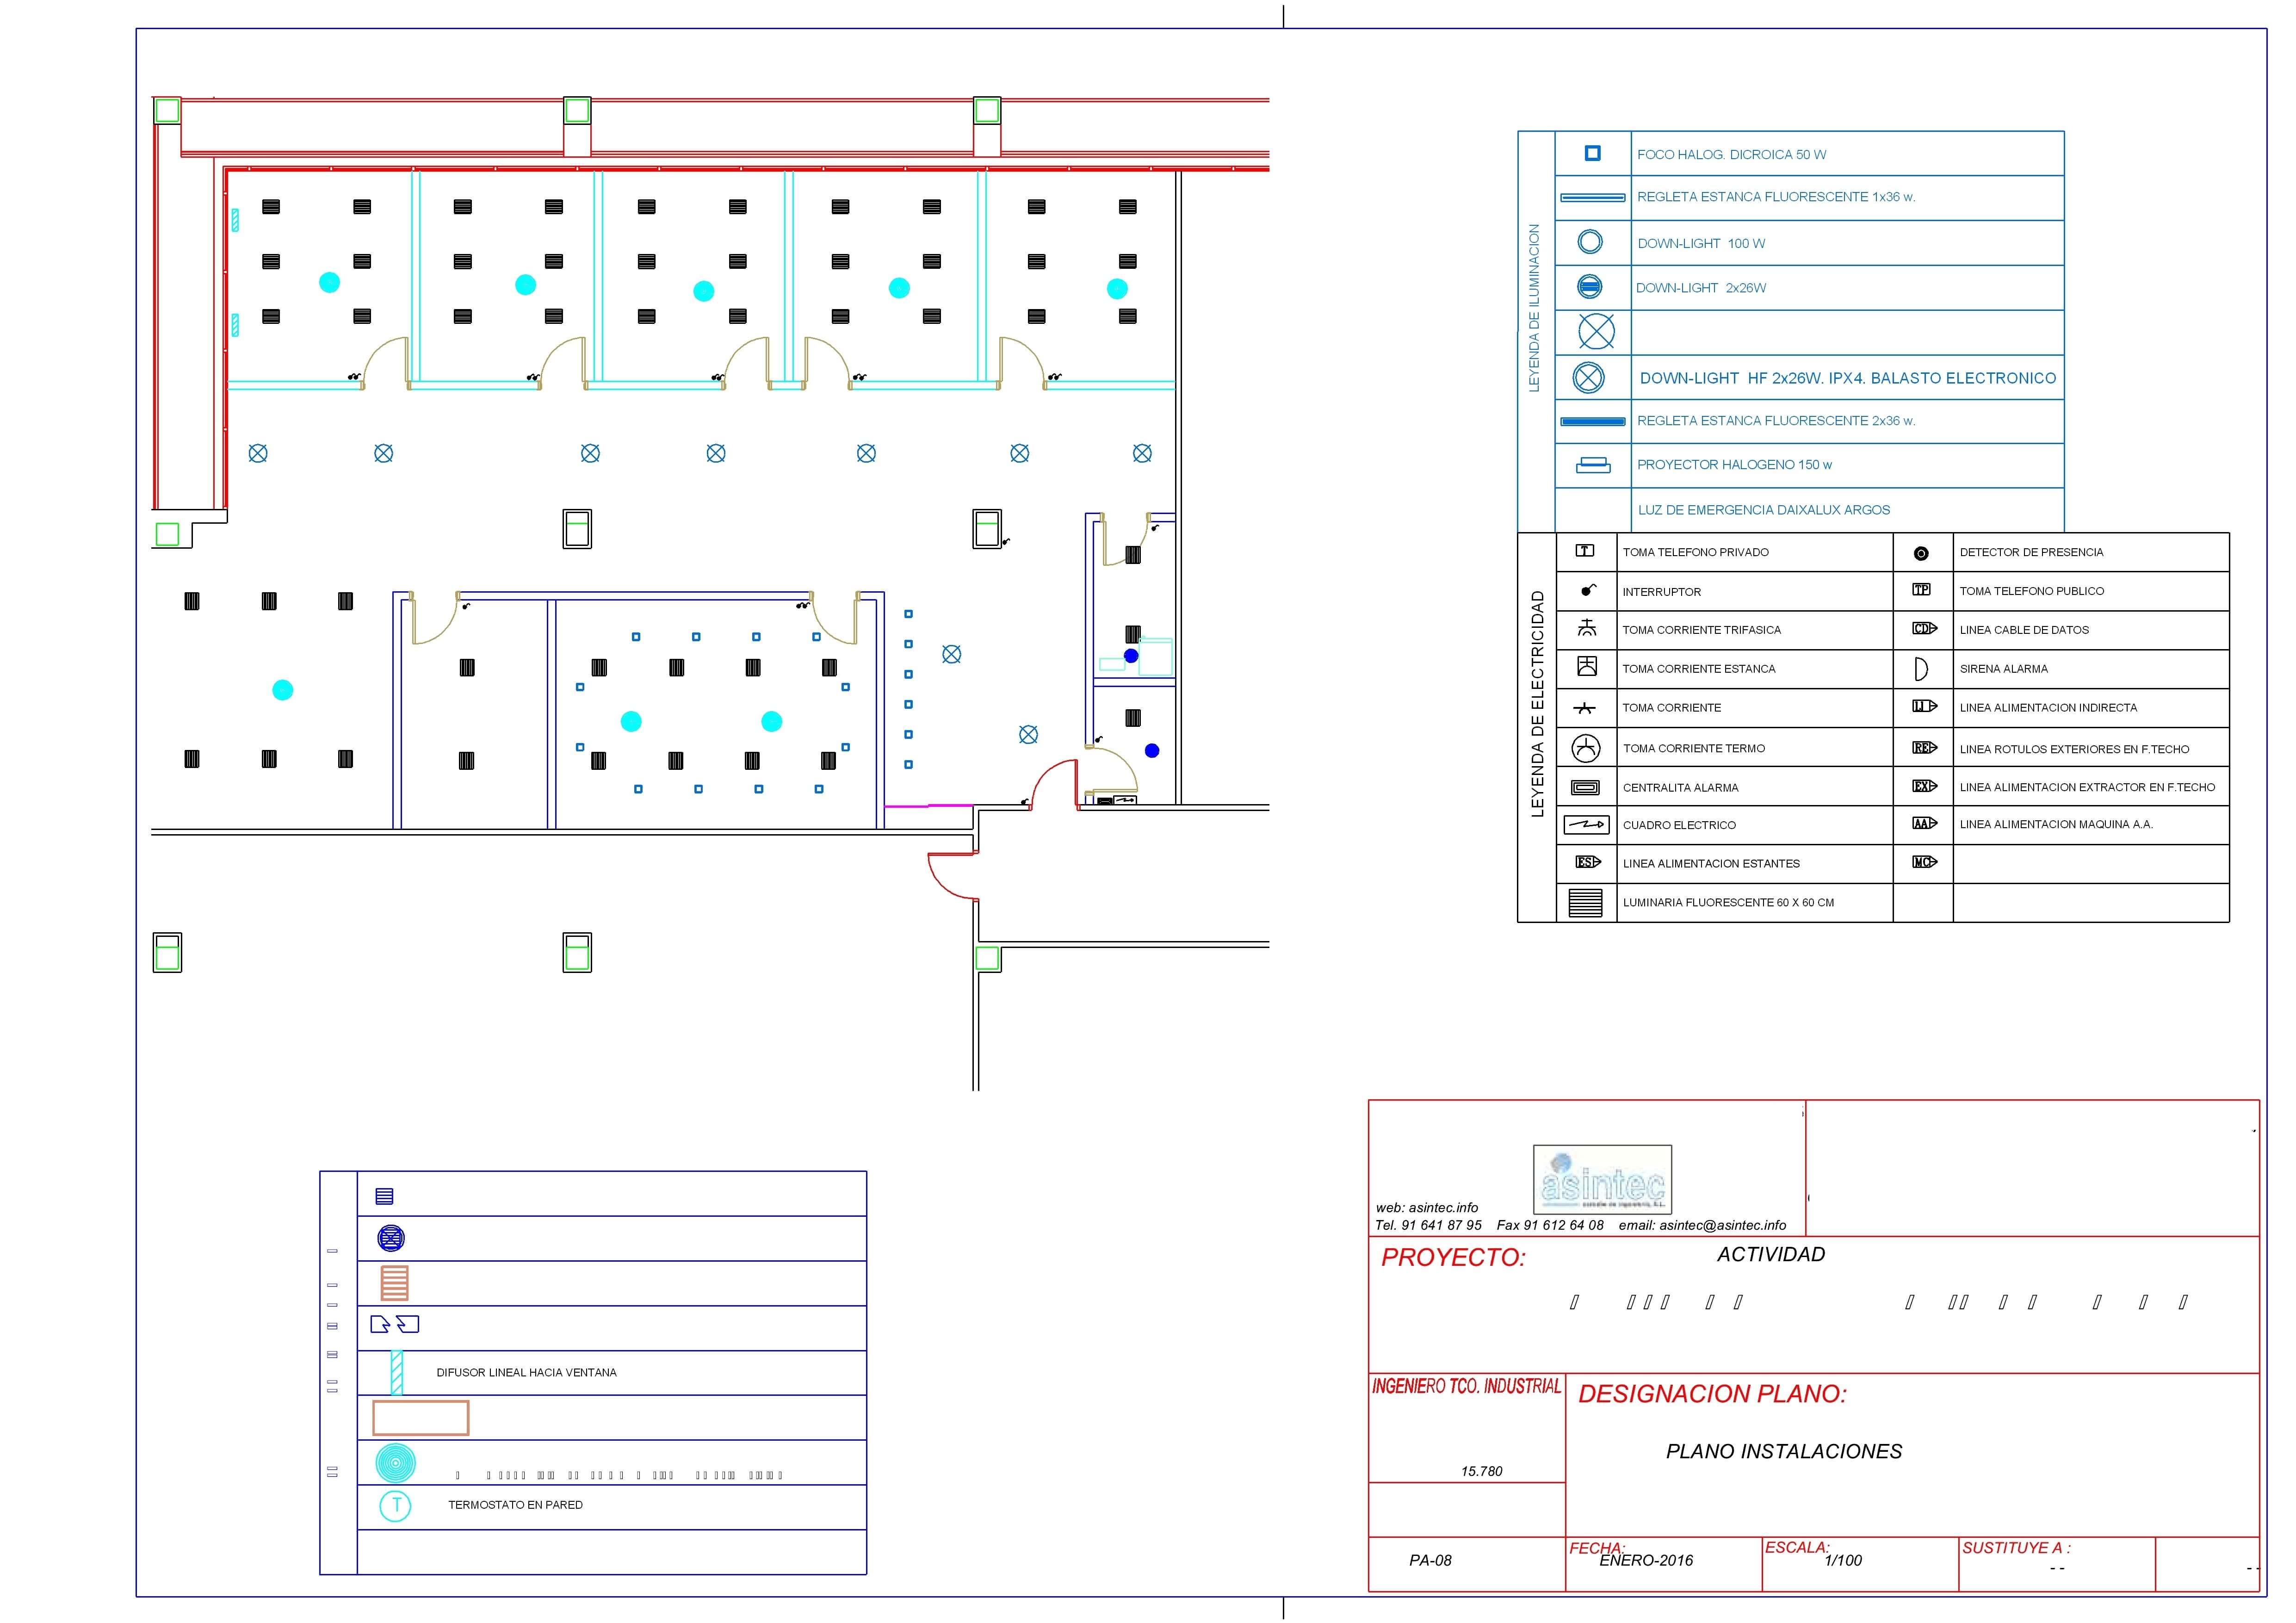Screen dimensions: 2296x1623
Task: Select the TOMA CORRIENTE ESTANCA symbol
Action: [1587, 666]
